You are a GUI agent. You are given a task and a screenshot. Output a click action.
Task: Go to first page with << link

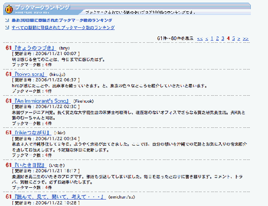click(200, 39)
